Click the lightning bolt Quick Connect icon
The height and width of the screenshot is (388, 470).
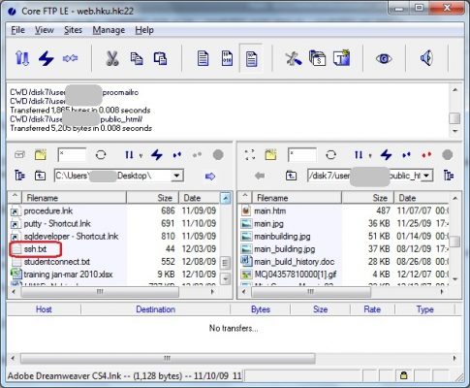click(x=46, y=58)
